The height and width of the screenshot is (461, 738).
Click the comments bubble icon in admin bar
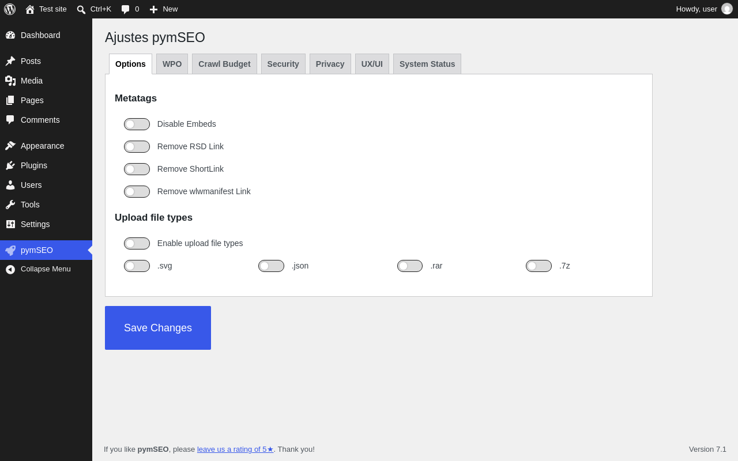pyautogui.click(x=126, y=9)
